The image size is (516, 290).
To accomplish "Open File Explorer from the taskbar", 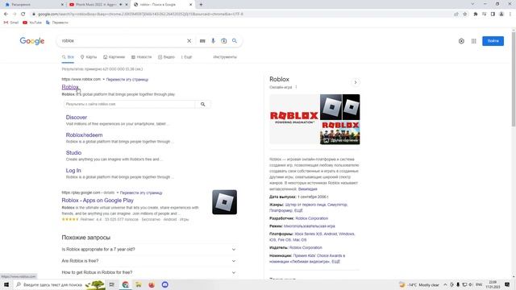I will click(x=139, y=284).
